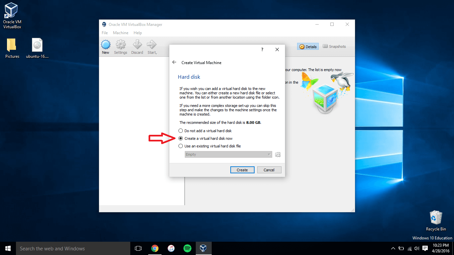Select the Pictures folder on desktop
454x255 pixels.
click(12, 48)
